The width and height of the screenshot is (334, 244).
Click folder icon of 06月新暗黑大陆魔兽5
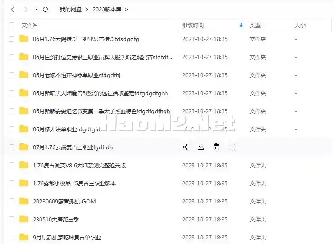coord(24,93)
